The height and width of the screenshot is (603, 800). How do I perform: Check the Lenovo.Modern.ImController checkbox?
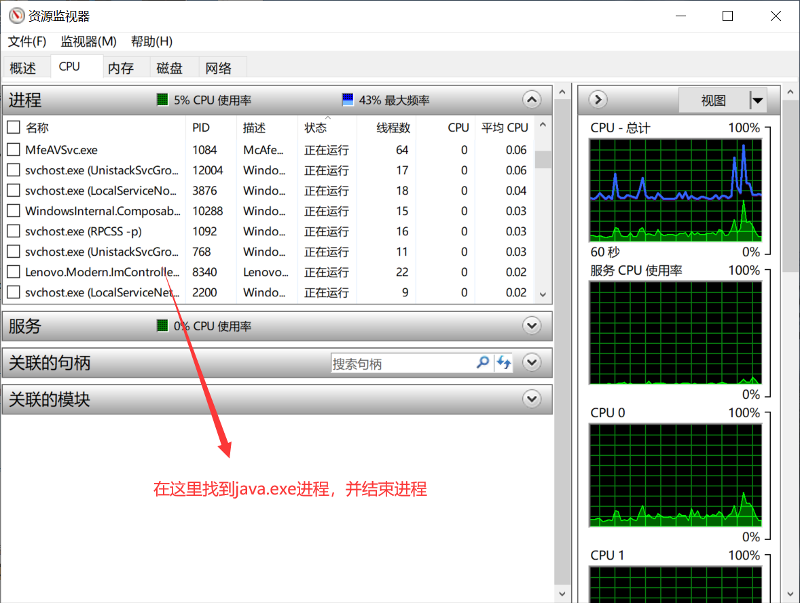tap(14, 272)
